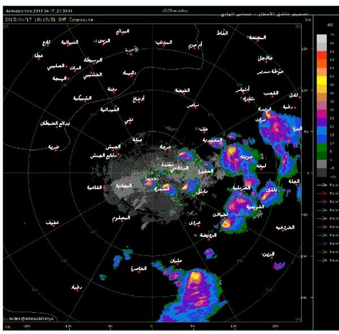Click the city label 'حوطة سدير'
This screenshot has width=339, height=334.
(x=271, y=71)
